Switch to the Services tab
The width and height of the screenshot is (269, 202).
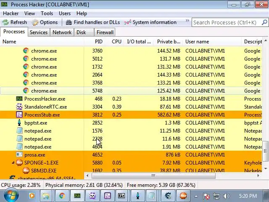(39, 32)
